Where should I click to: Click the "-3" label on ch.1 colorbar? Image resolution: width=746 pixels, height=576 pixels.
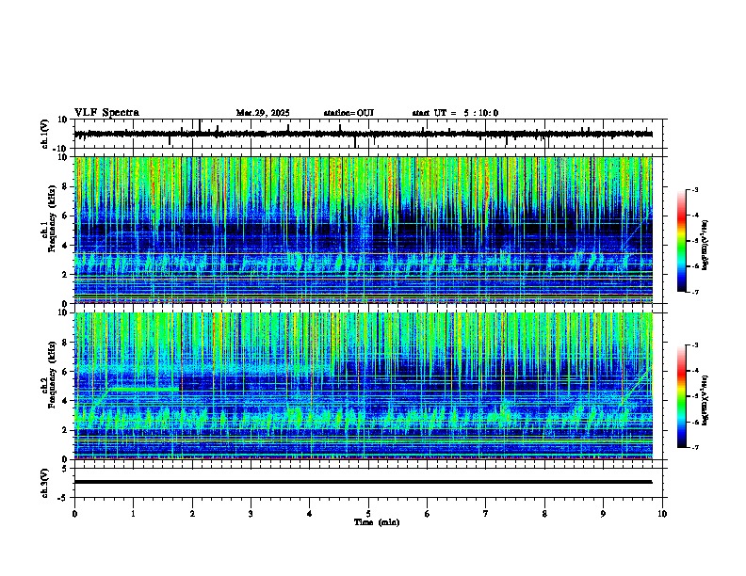click(695, 189)
